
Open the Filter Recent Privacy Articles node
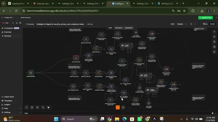coord(122,61)
